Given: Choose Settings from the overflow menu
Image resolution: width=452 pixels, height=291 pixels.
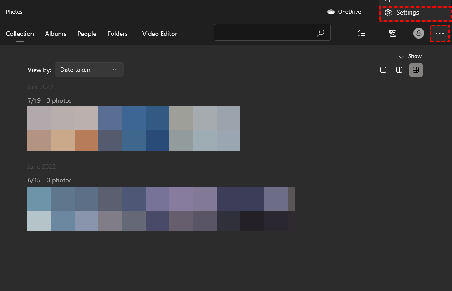Looking at the screenshot, I should coord(407,13).
